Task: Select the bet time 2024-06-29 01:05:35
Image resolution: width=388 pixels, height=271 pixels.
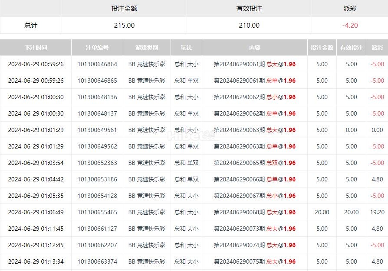Action: point(36,196)
